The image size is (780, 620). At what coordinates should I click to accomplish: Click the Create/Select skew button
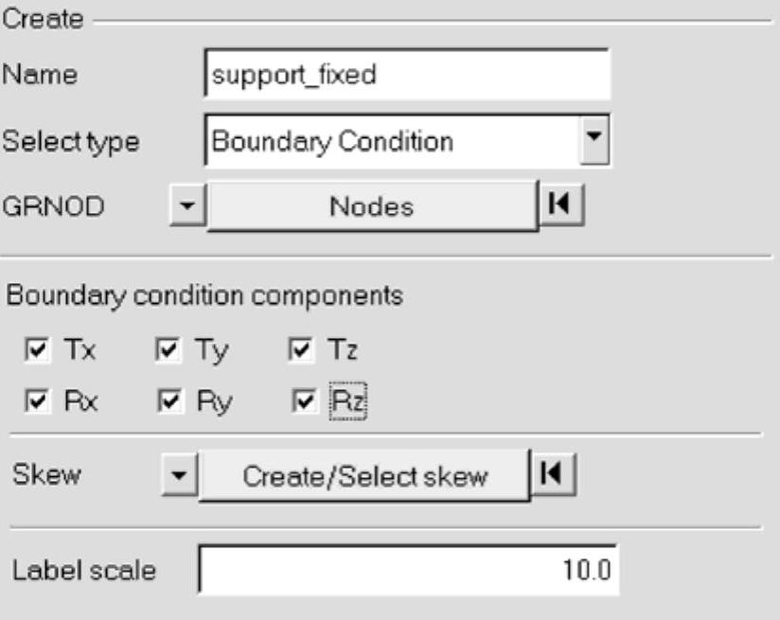[x=365, y=475]
